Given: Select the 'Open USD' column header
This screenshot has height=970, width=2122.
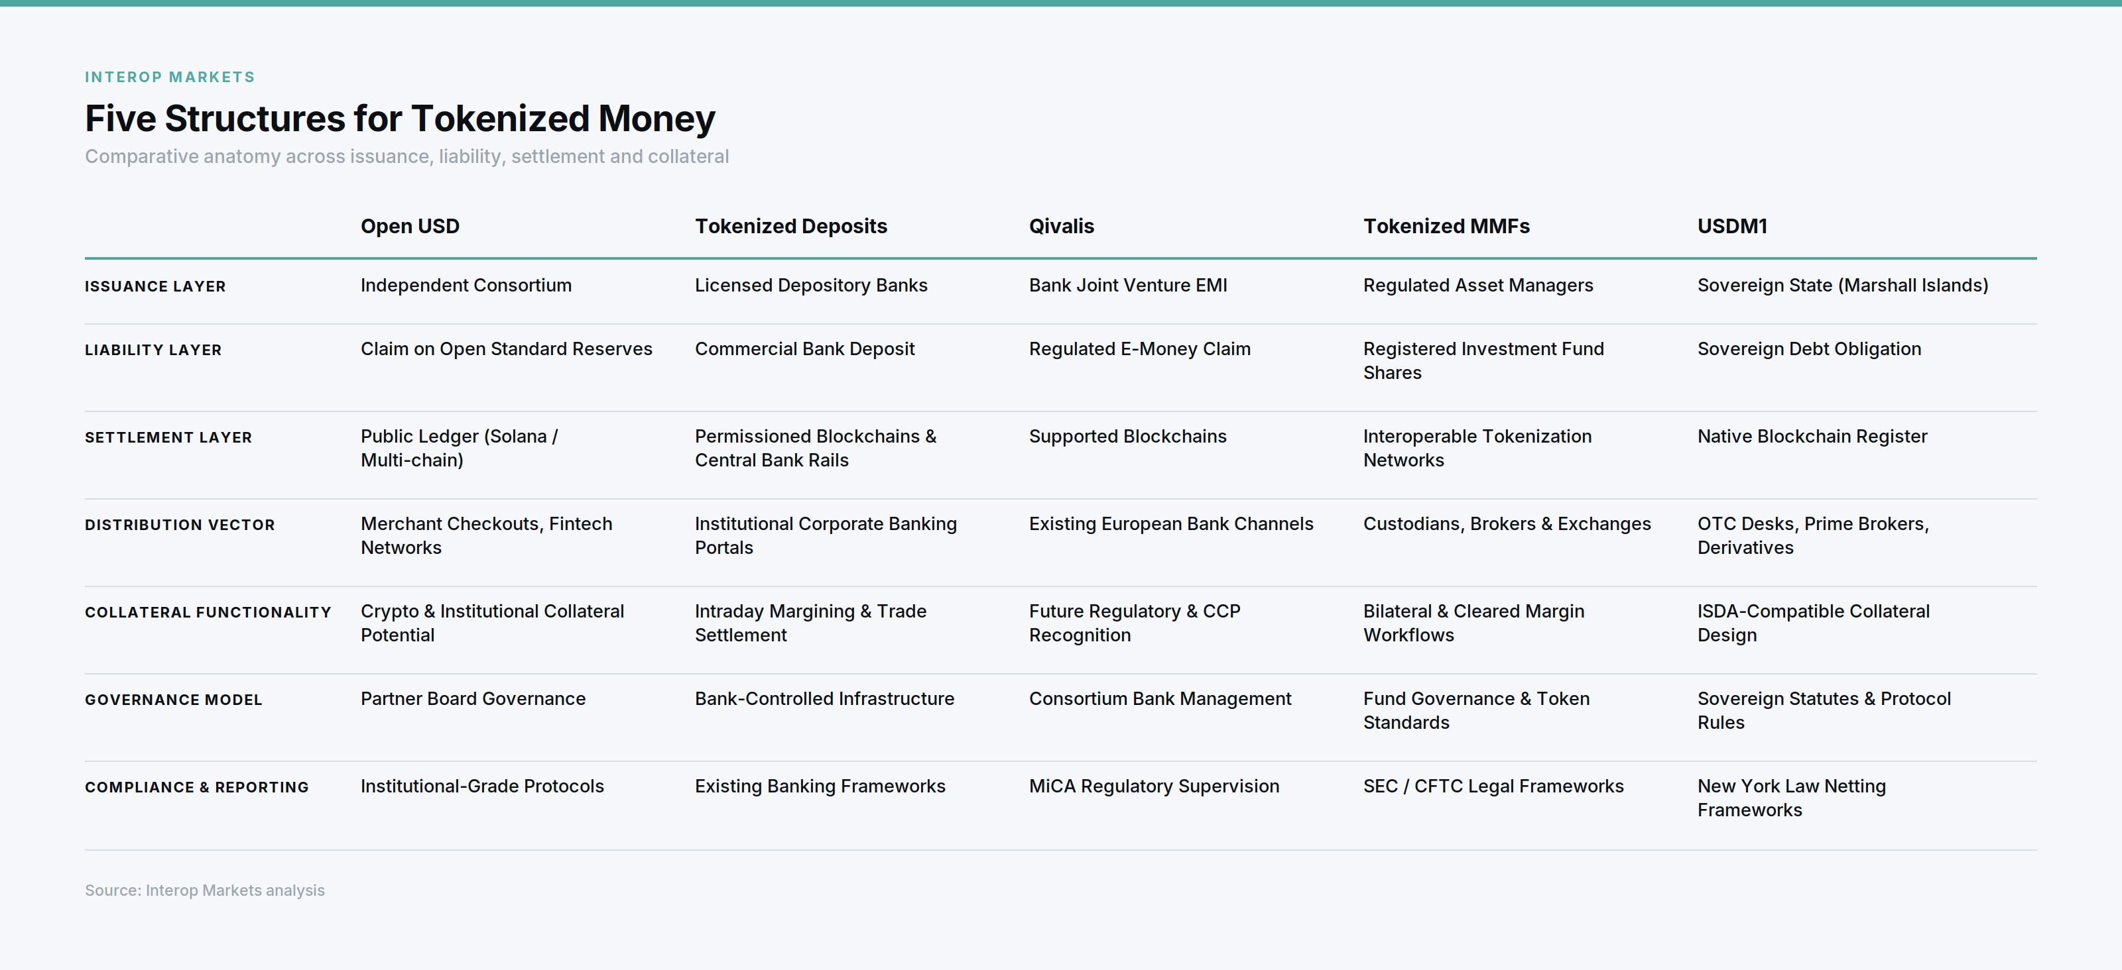Looking at the screenshot, I should point(410,226).
